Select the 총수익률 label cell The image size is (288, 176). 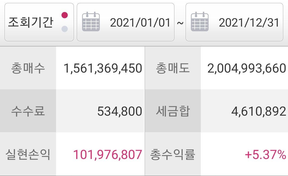(173, 154)
